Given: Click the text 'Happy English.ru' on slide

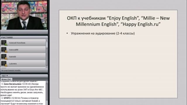Looking at the screenshot, I should pyautogui.click(x=141, y=24).
